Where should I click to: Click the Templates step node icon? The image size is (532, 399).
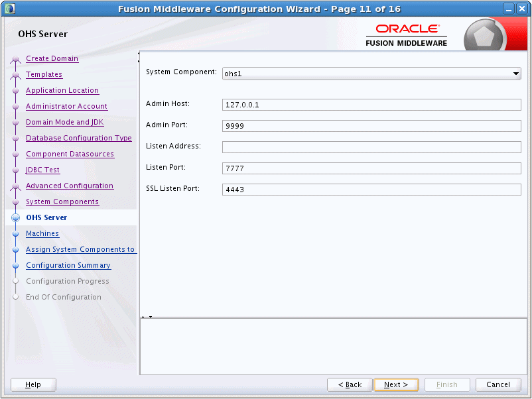16,76
